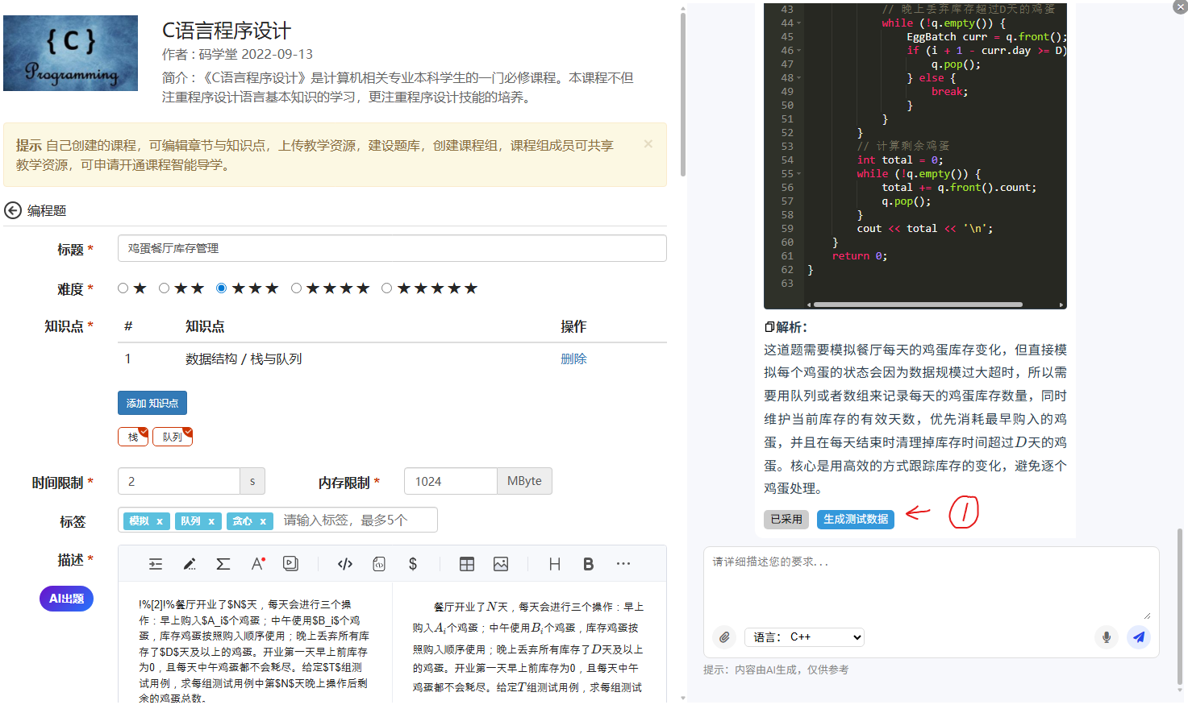
Task: Select one-star difficulty
Action: tap(123, 288)
